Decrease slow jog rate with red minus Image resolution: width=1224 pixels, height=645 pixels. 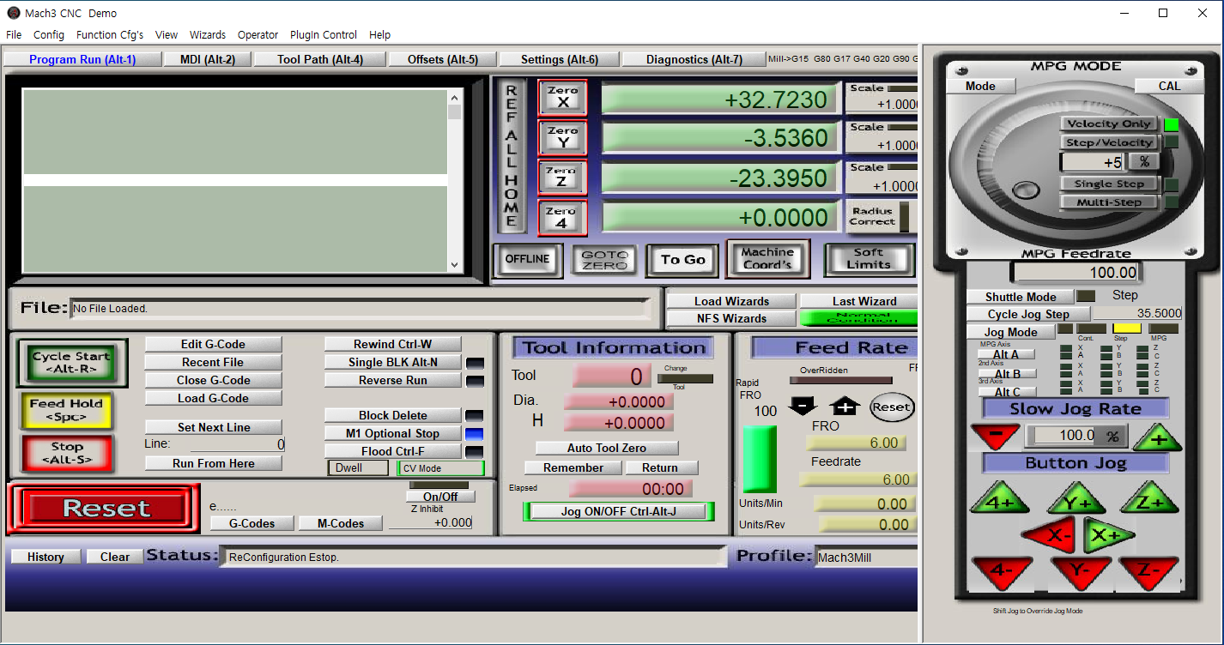pos(996,435)
